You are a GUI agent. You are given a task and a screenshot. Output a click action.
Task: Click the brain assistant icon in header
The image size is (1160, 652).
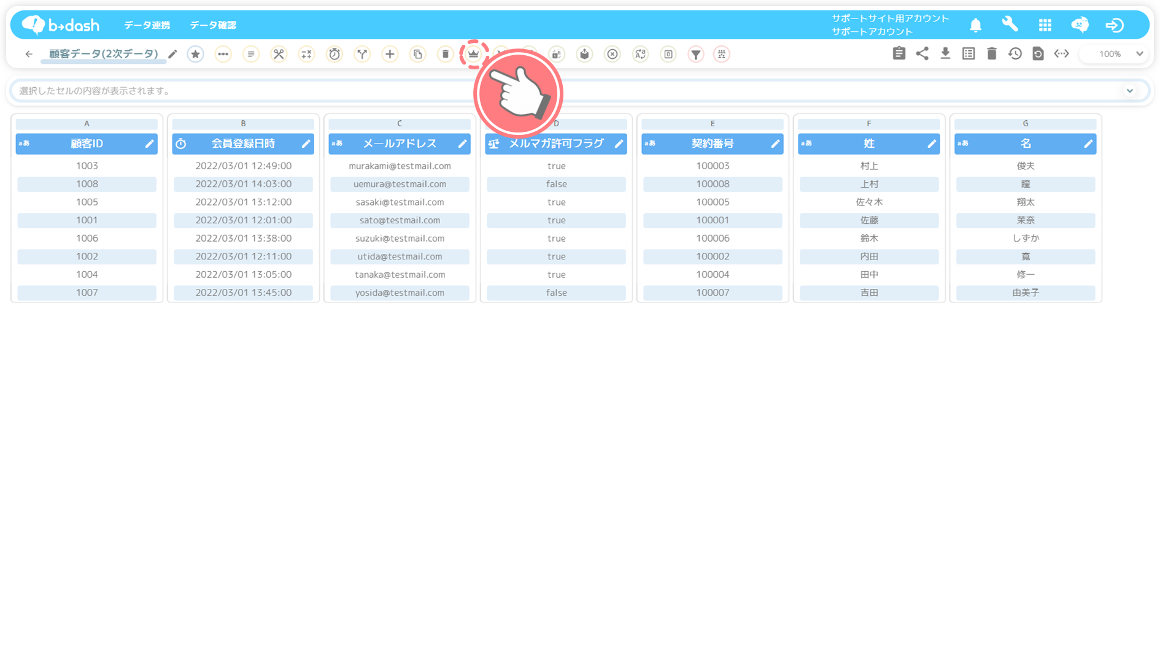[x=1080, y=25]
